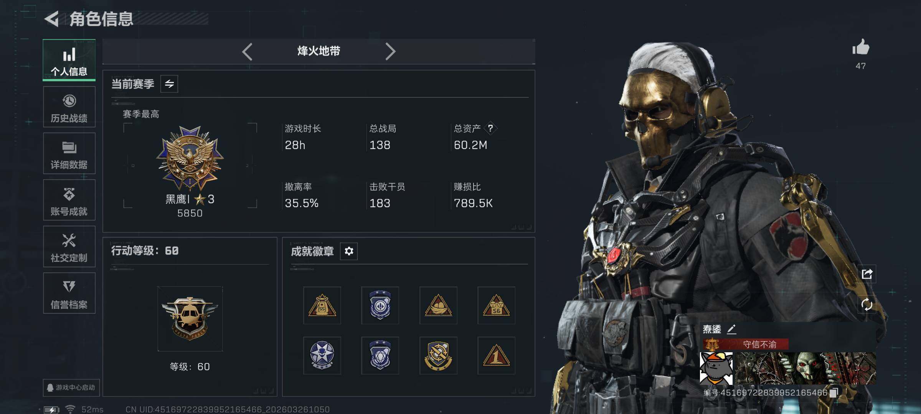
Task: Open the 信誉档案 sidebar entry
Action: click(69, 293)
